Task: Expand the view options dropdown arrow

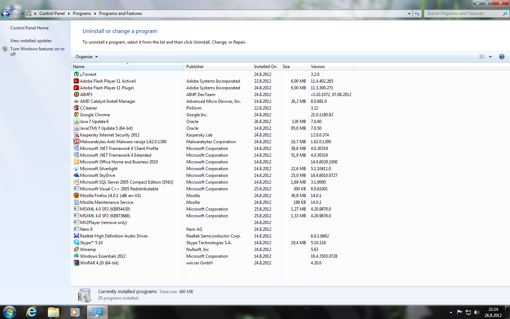Action: coord(490,57)
